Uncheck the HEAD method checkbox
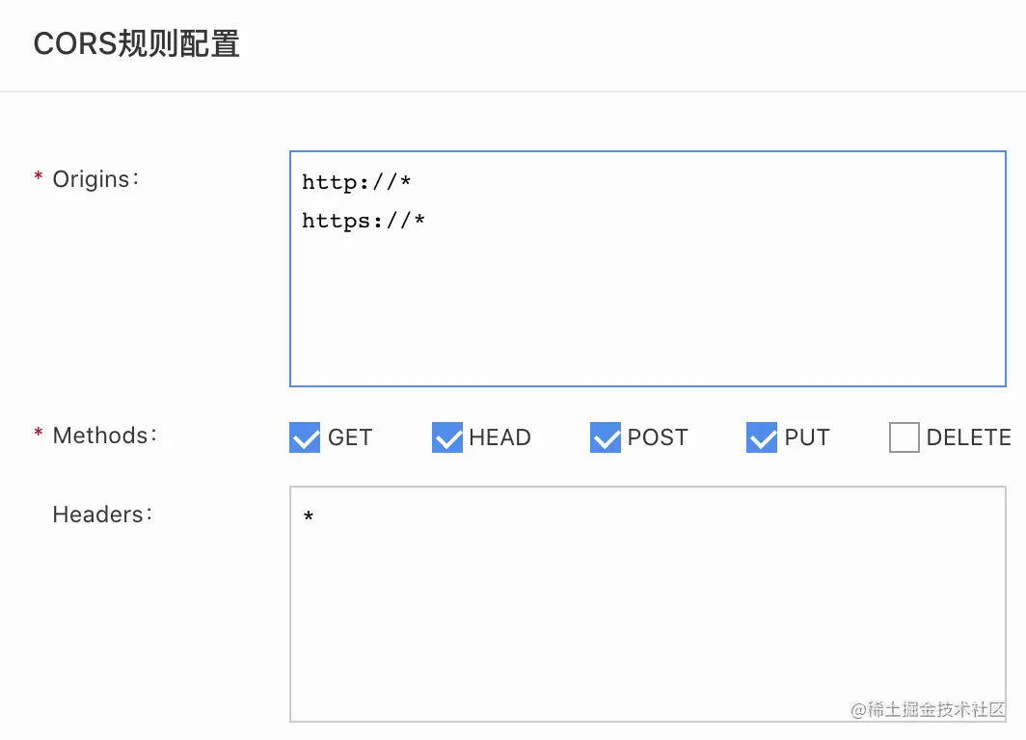Image resolution: width=1026 pixels, height=740 pixels. point(447,437)
